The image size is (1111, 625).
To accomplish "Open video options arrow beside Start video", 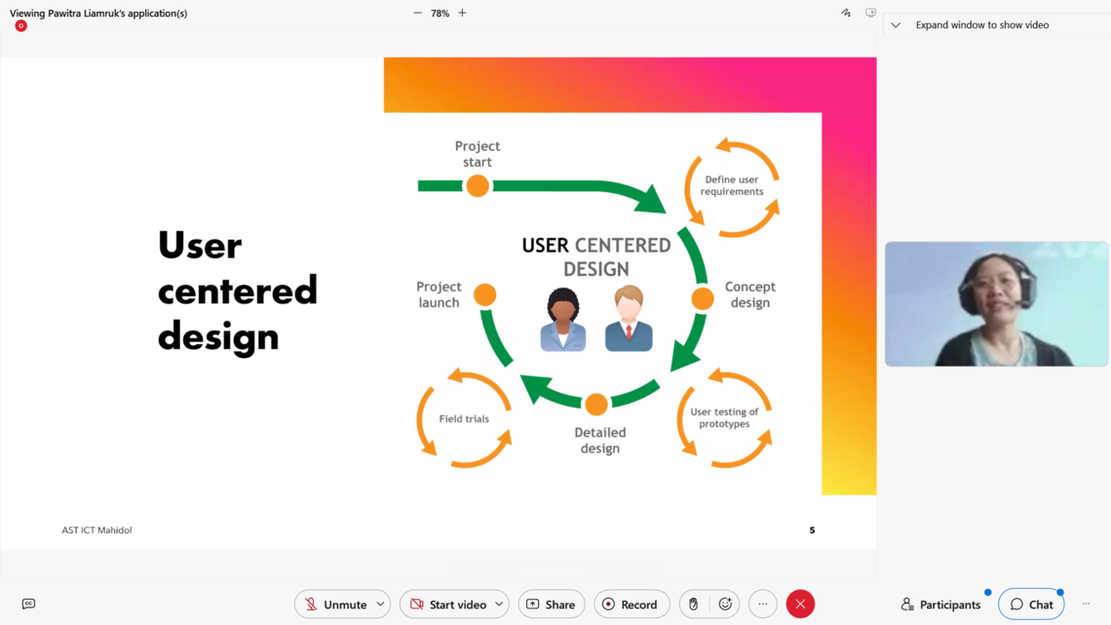I will (x=499, y=605).
